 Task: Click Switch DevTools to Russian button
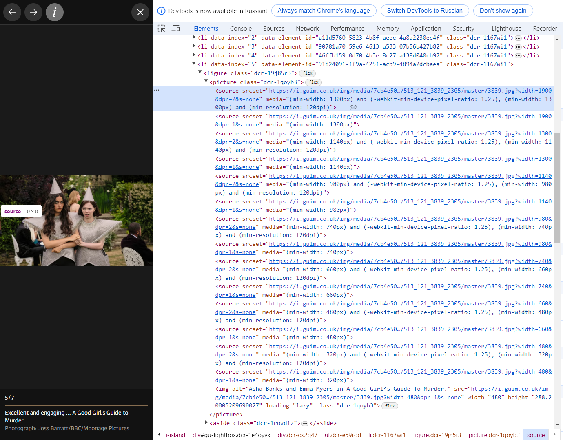point(425,11)
